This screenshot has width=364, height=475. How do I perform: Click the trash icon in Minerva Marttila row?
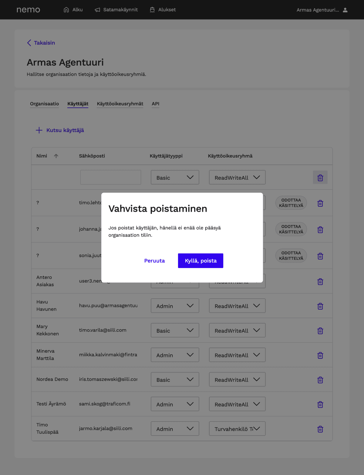320,355
